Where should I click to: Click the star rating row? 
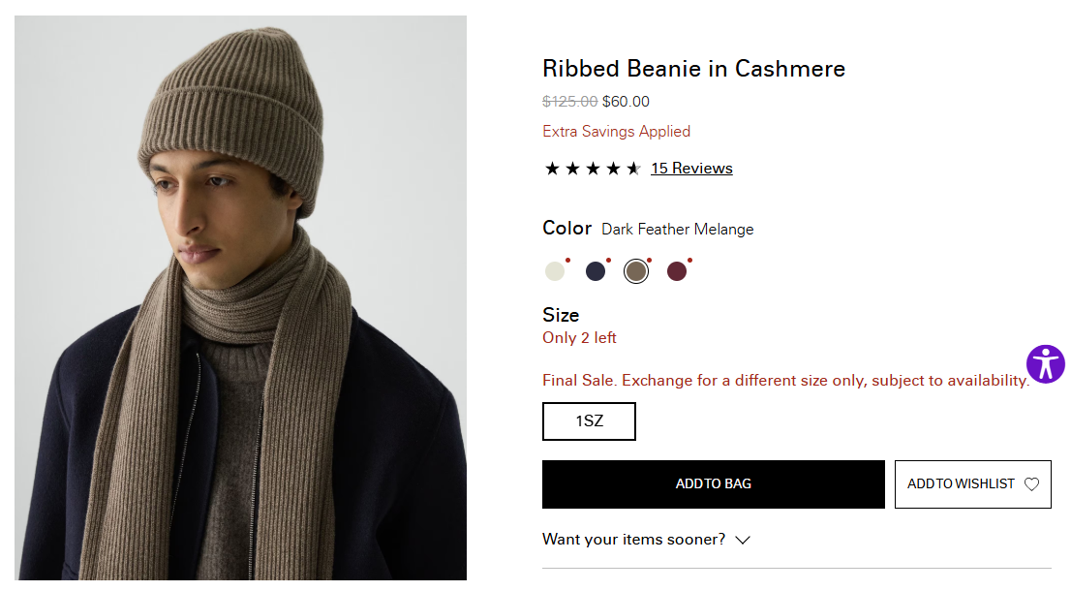pyautogui.click(x=593, y=169)
